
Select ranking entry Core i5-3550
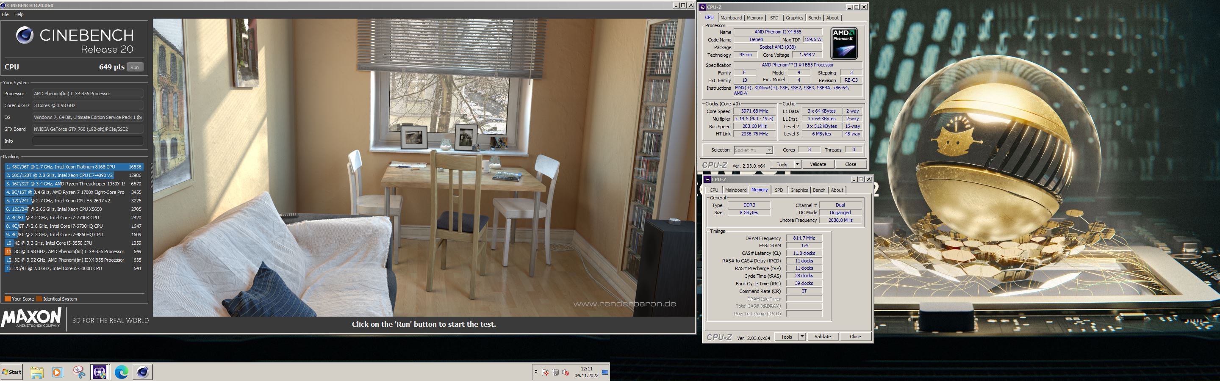(74, 243)
